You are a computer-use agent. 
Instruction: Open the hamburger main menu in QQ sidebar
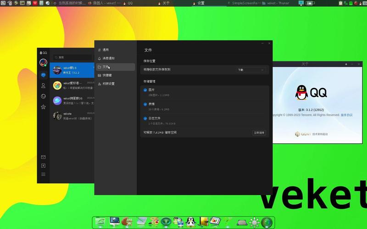click(x=43, y=174)
